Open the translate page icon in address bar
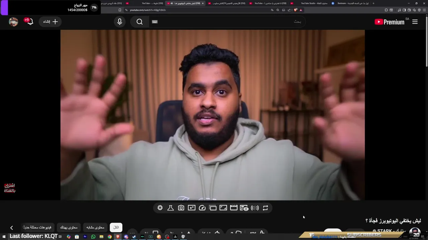The image size is (428, 240). 272,10
